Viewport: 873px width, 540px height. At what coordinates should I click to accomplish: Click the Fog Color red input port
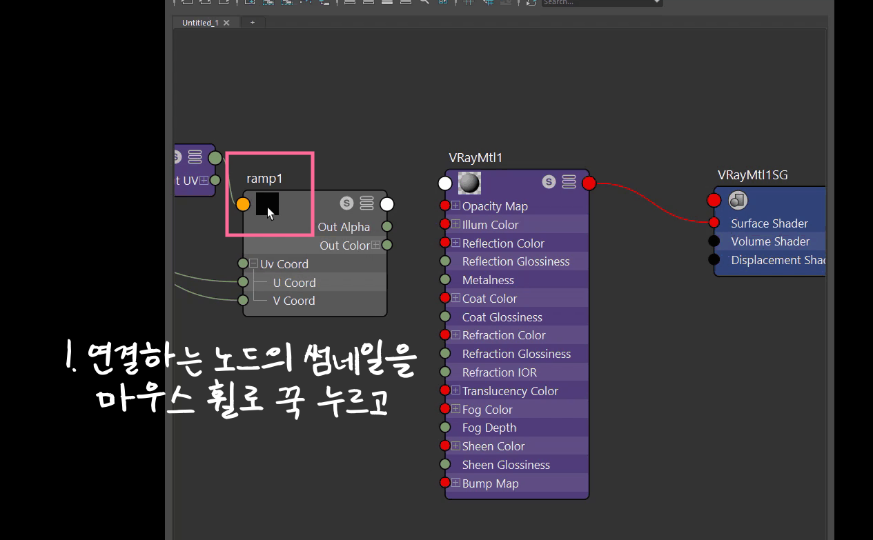click(x=445, y=409)
